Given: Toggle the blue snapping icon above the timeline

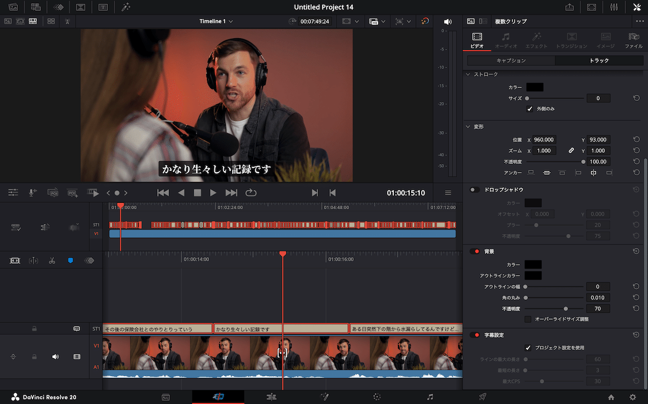Looking at the screenshot, I should (x=71, y=261).
